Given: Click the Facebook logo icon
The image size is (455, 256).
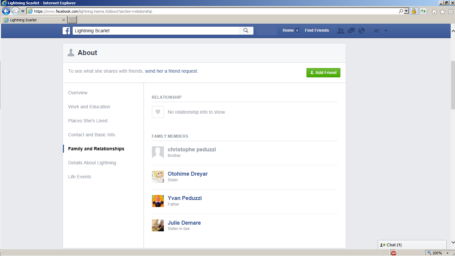Looking at the screenshot, I should pyautogui.click(x=66, y=31).
